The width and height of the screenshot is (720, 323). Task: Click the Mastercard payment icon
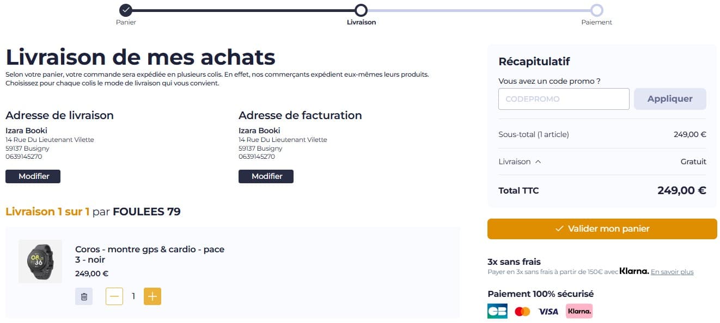tap(522, 311)
